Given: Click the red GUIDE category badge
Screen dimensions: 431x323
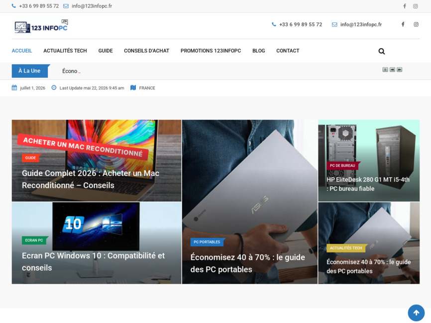Looking at the screenshot, I should click(30, 158).
